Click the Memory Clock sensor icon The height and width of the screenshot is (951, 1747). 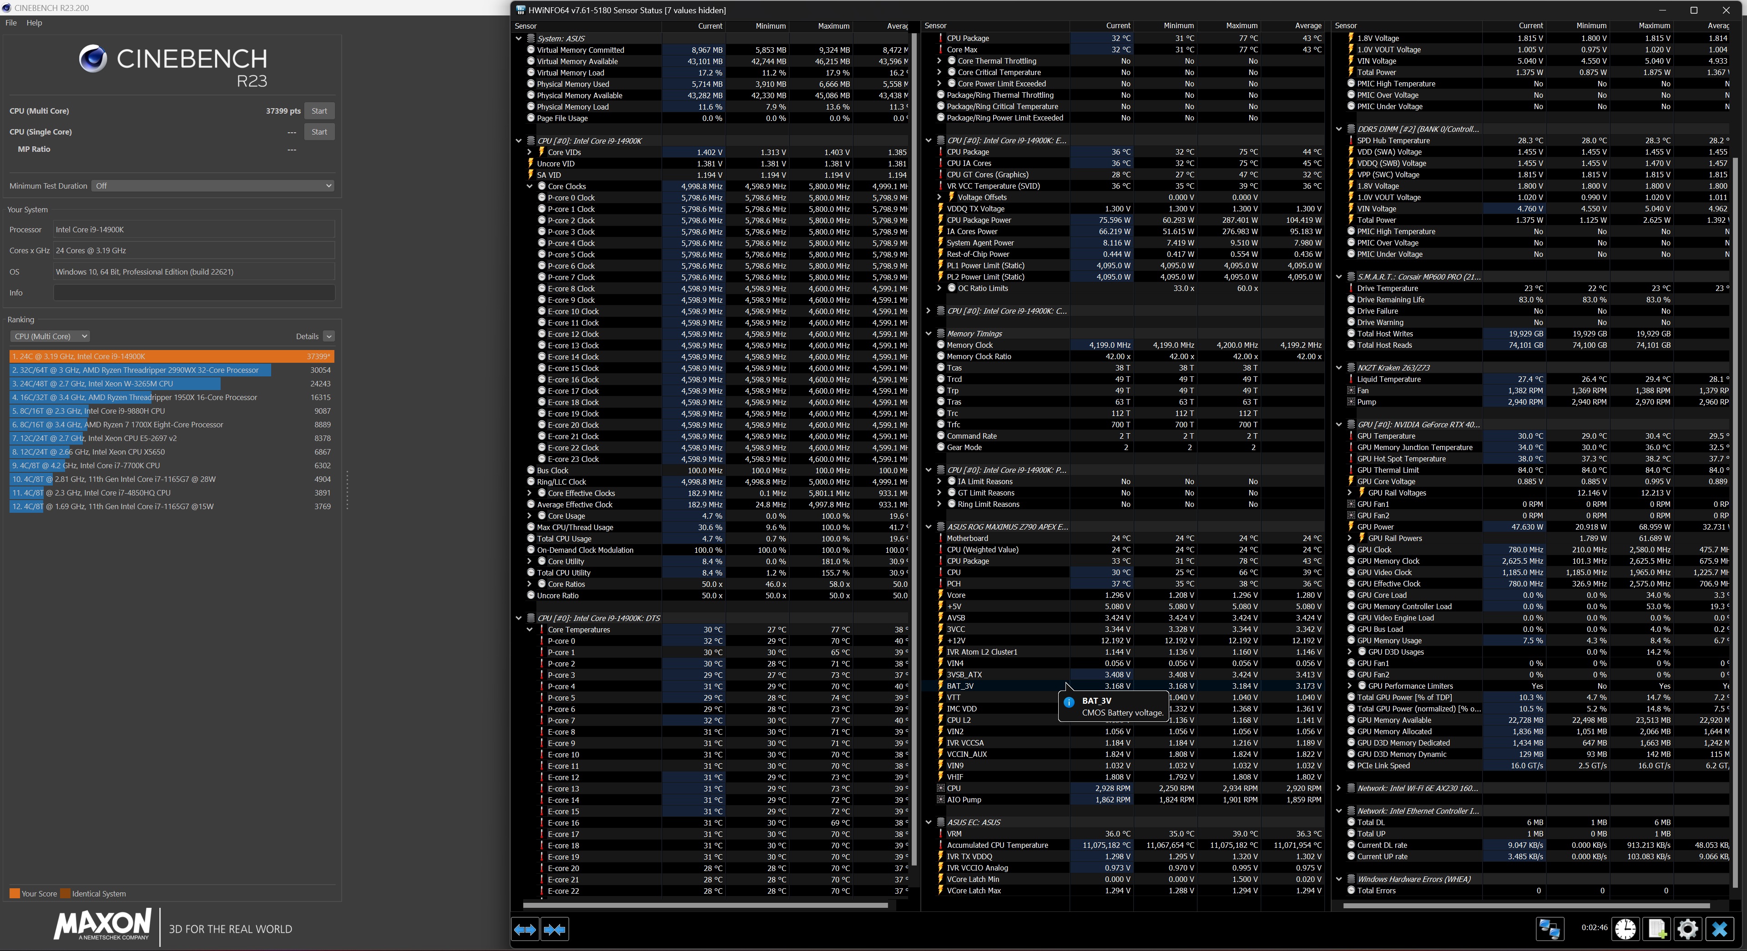coord(941,345)
